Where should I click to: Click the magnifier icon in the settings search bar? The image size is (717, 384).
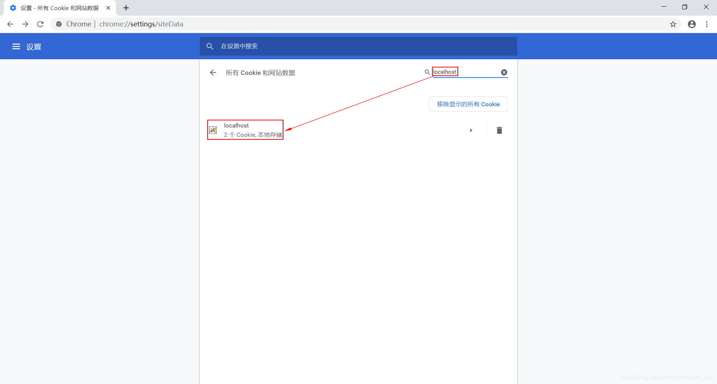[x=210, y=46]
